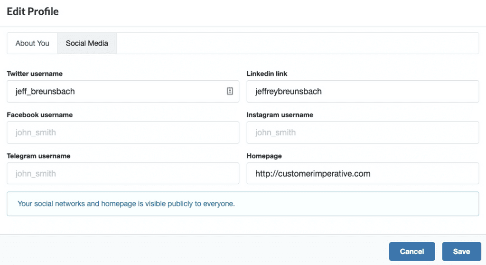Click the Edit Profile heading

pos(33,11)
